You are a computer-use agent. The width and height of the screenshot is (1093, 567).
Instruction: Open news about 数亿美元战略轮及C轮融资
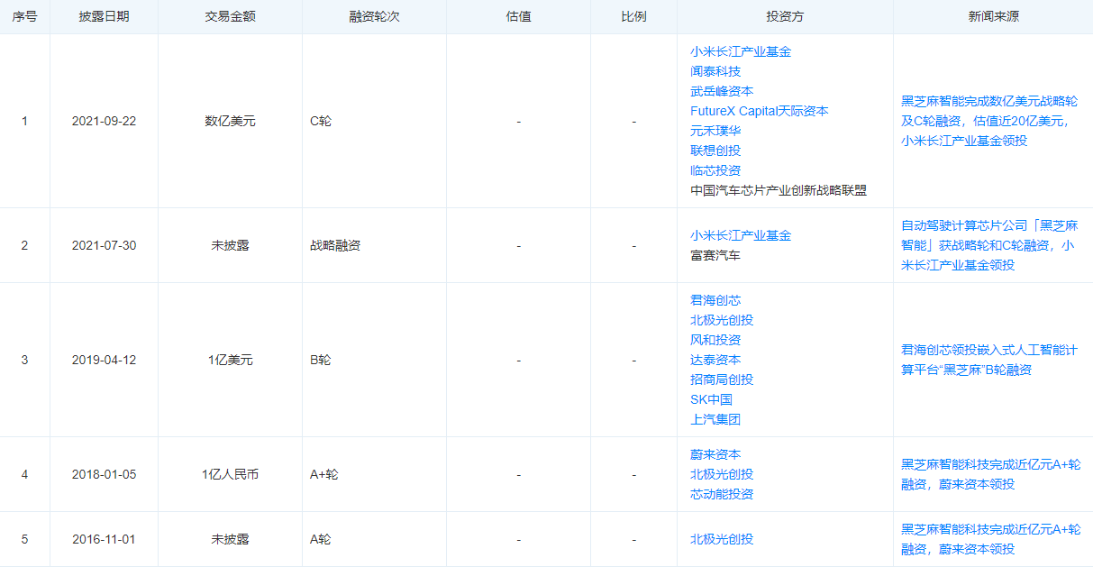988,121
